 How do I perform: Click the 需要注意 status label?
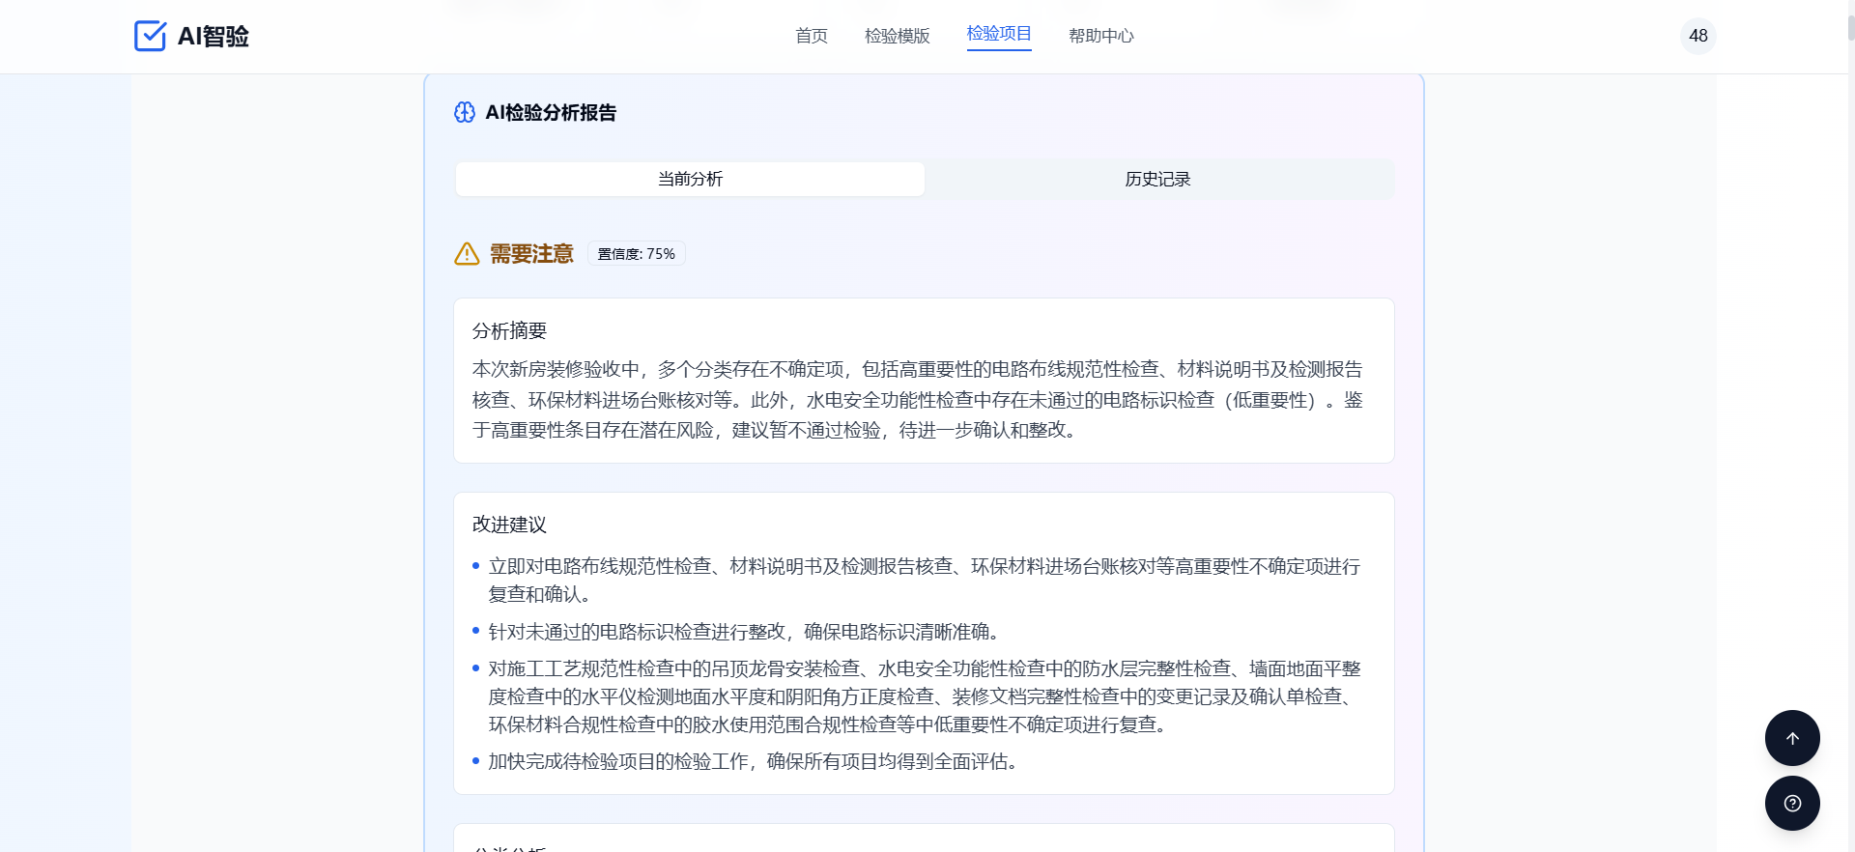531,254
